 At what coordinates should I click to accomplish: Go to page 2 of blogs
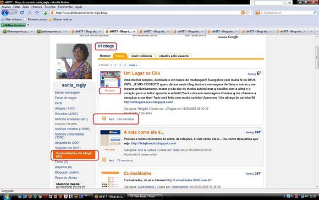pyautogui.click(x=115, y=65)
